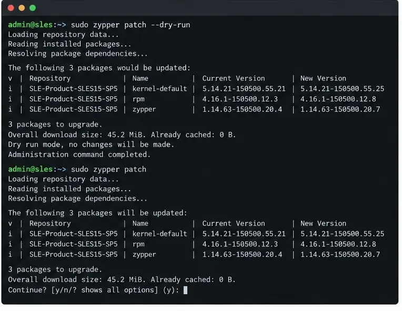Click the second 'admin@sles' prompt before 'sudo zypper patch'
Image resolution: width=402 pixels, height=311 pixels.
click(x=30, y=169)
